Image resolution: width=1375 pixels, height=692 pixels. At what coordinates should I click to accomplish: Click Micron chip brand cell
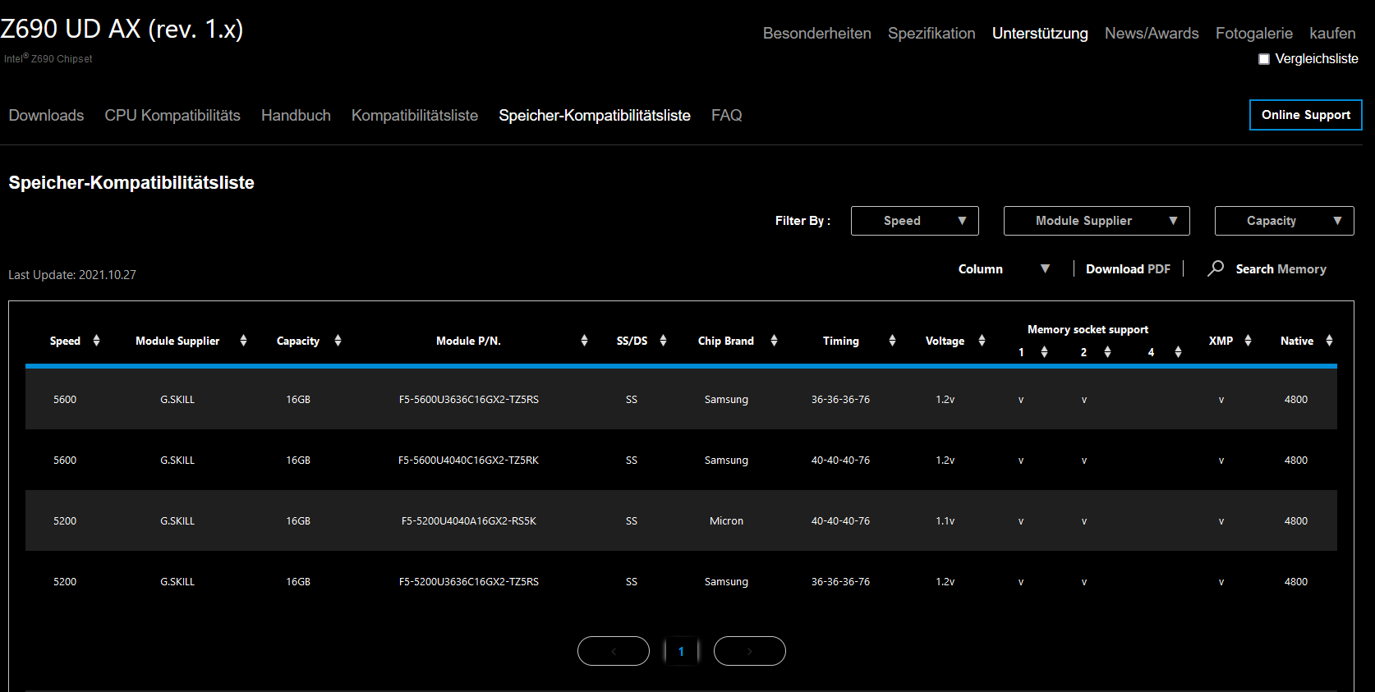click(726, 521)
